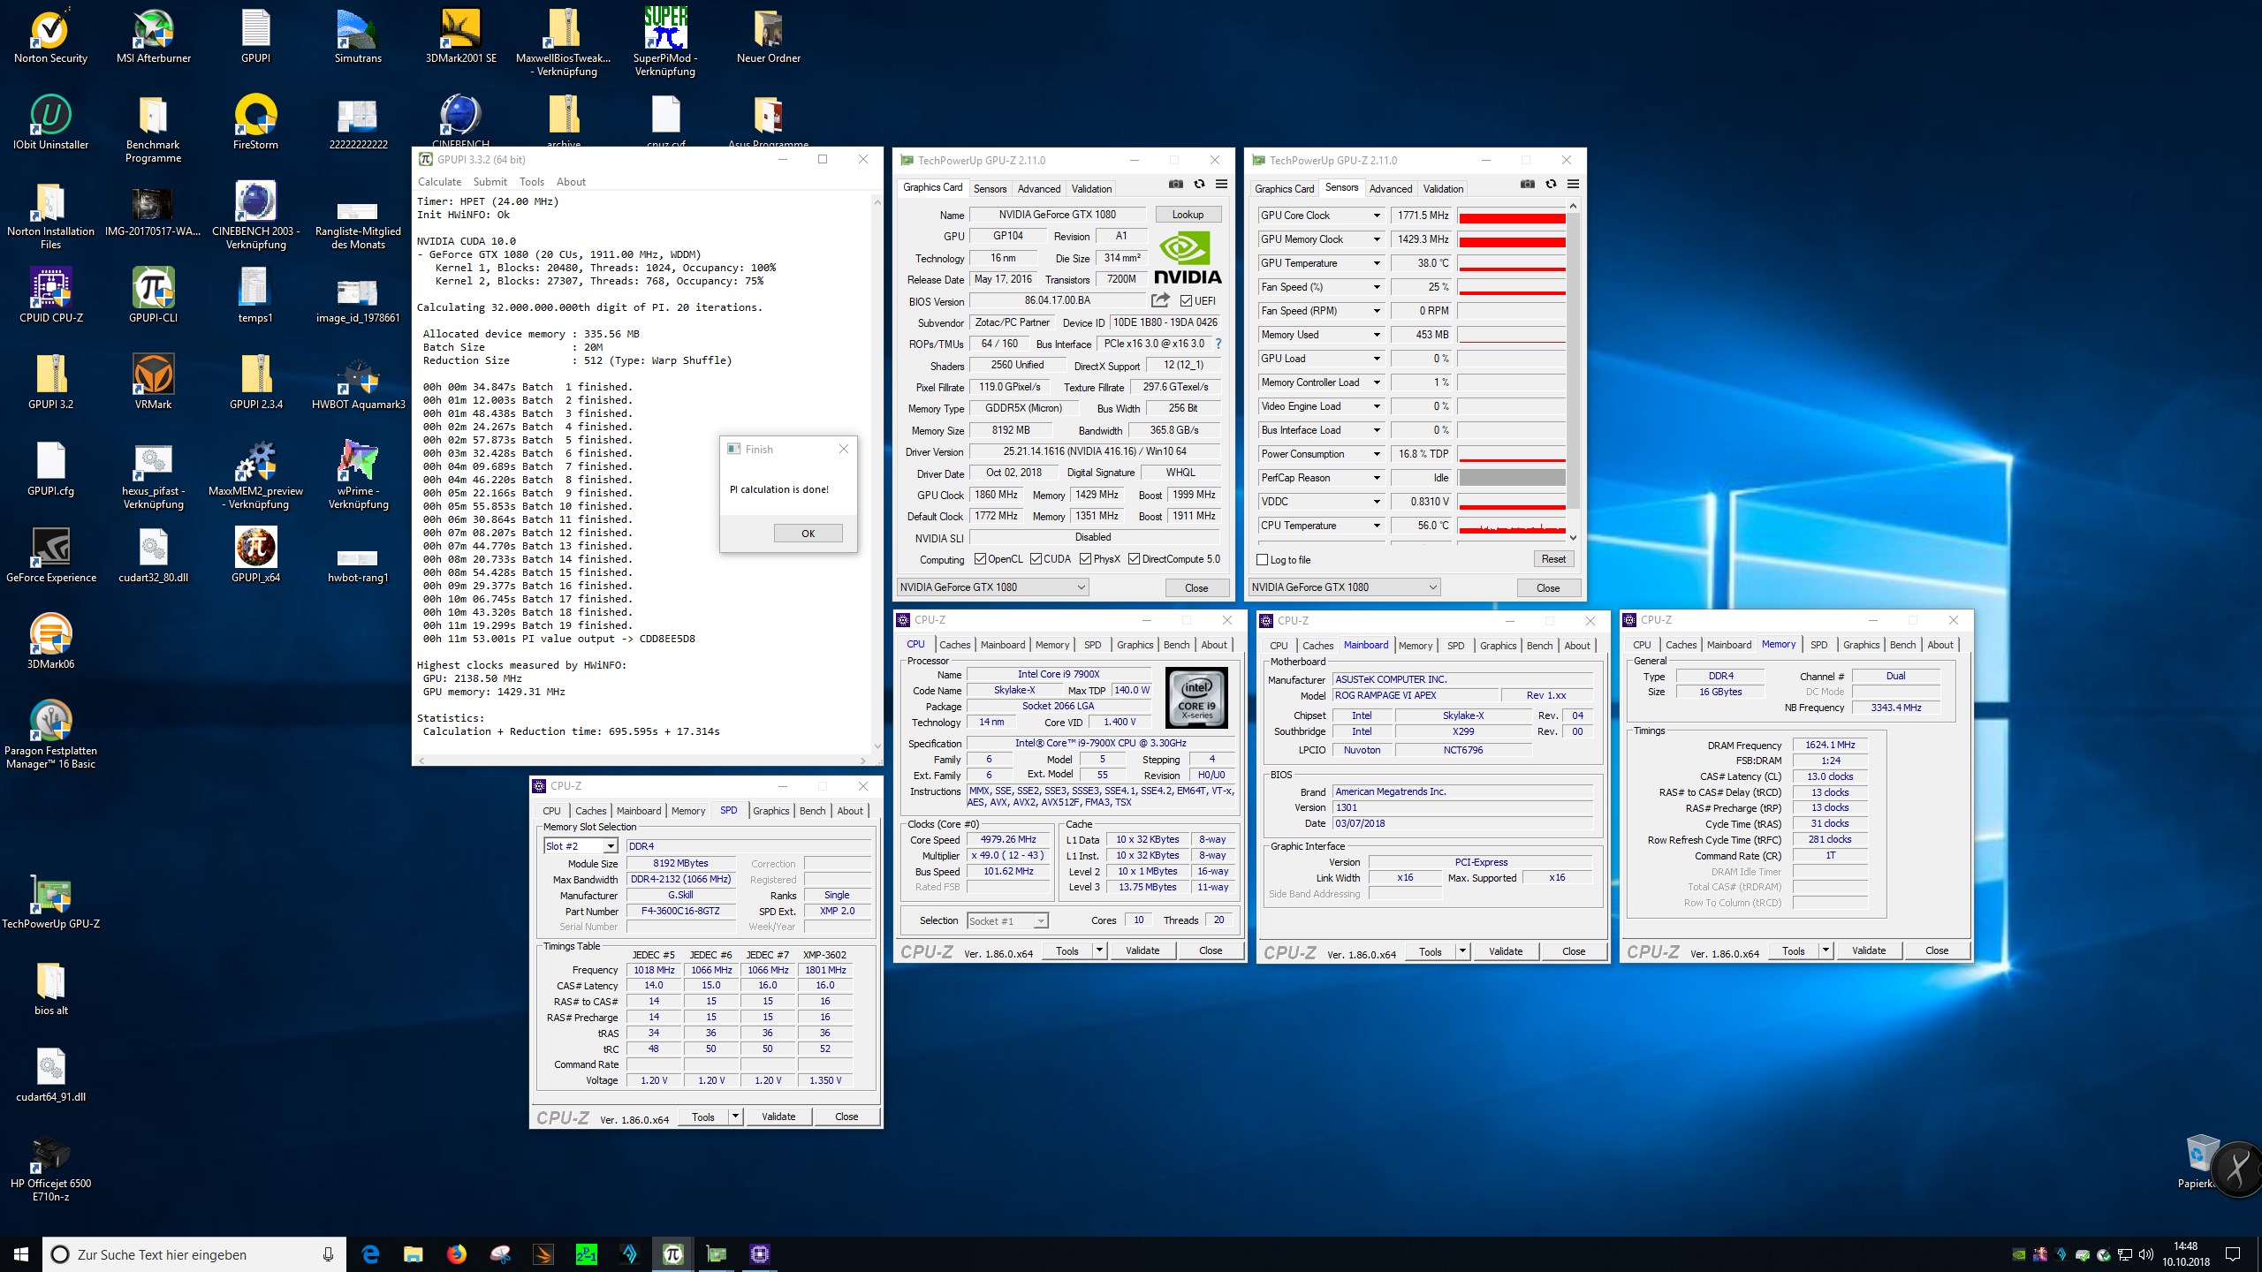Open MSI Afterburner desktop icon
Viewport: 2262px width, 1272px height.
tap(154, 36)
